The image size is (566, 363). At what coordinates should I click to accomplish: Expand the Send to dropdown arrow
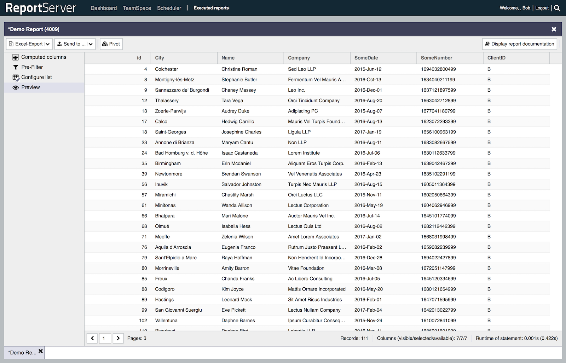[91, 44]
